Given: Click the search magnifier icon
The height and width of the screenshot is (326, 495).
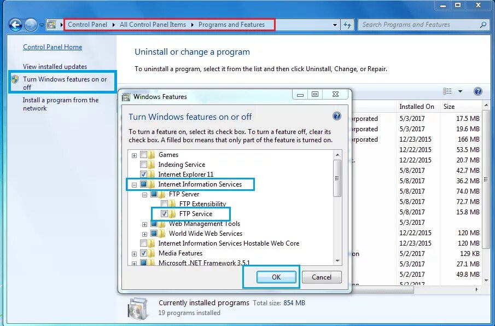Looking at the screenshot, I should (x=483, y=25).
